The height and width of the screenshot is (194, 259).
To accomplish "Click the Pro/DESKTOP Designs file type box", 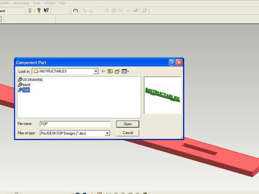I will (75, 133).
